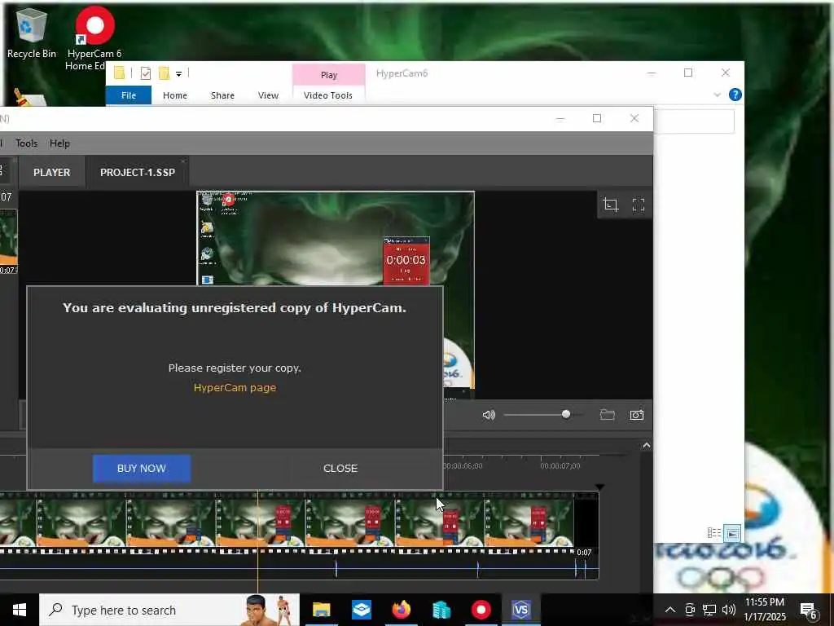Show hidden system tray icons
The image size is (834, 626).
pos(670,610)
